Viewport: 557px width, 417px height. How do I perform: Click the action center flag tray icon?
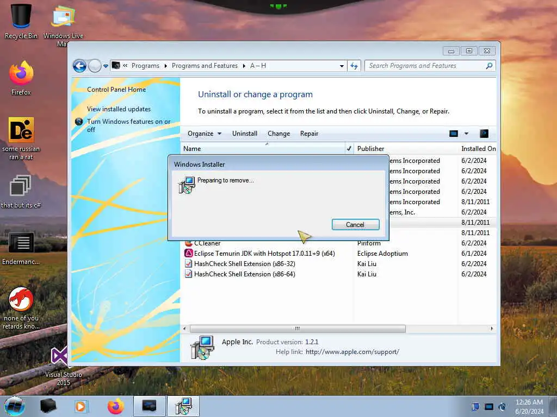[475, 407]
